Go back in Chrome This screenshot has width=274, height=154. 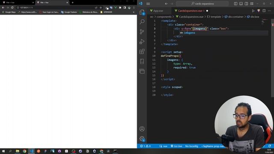(3, 8)
